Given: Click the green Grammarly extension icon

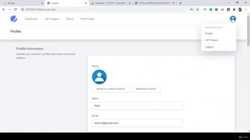Looking at the screenshot, I should pos(211,9).
